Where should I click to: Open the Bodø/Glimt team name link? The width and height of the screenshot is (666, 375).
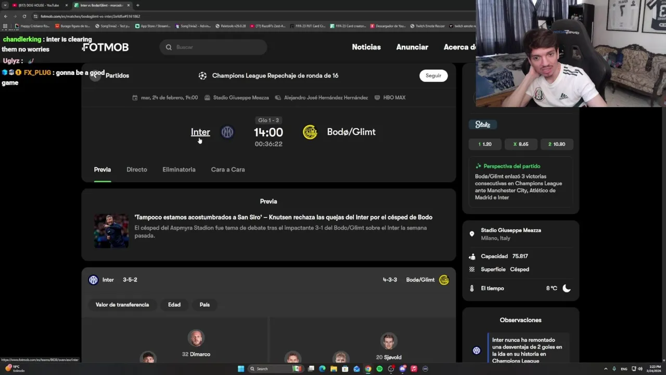[x=351, y=132]
